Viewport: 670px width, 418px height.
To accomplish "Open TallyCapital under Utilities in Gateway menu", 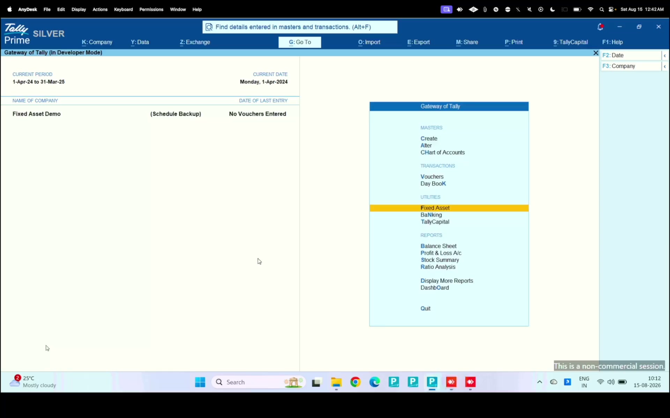I will point(435,222).
